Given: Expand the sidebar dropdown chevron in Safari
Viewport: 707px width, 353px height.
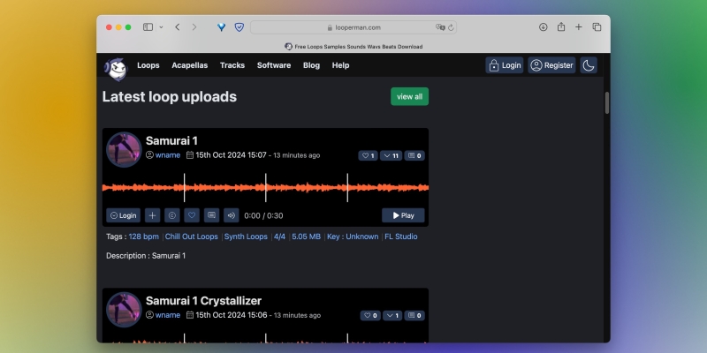Looking at the screenshot, I should (161, 27).
